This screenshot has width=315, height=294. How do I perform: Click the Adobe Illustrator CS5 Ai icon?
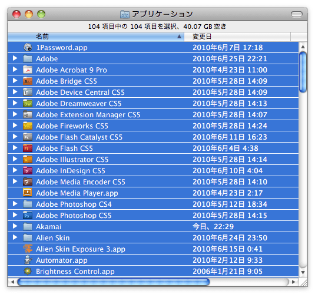click(x=28, y=160)
